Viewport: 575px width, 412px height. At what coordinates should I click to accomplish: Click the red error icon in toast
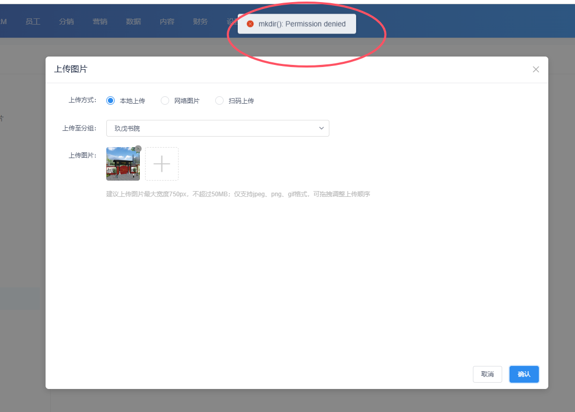pos(250,24)
